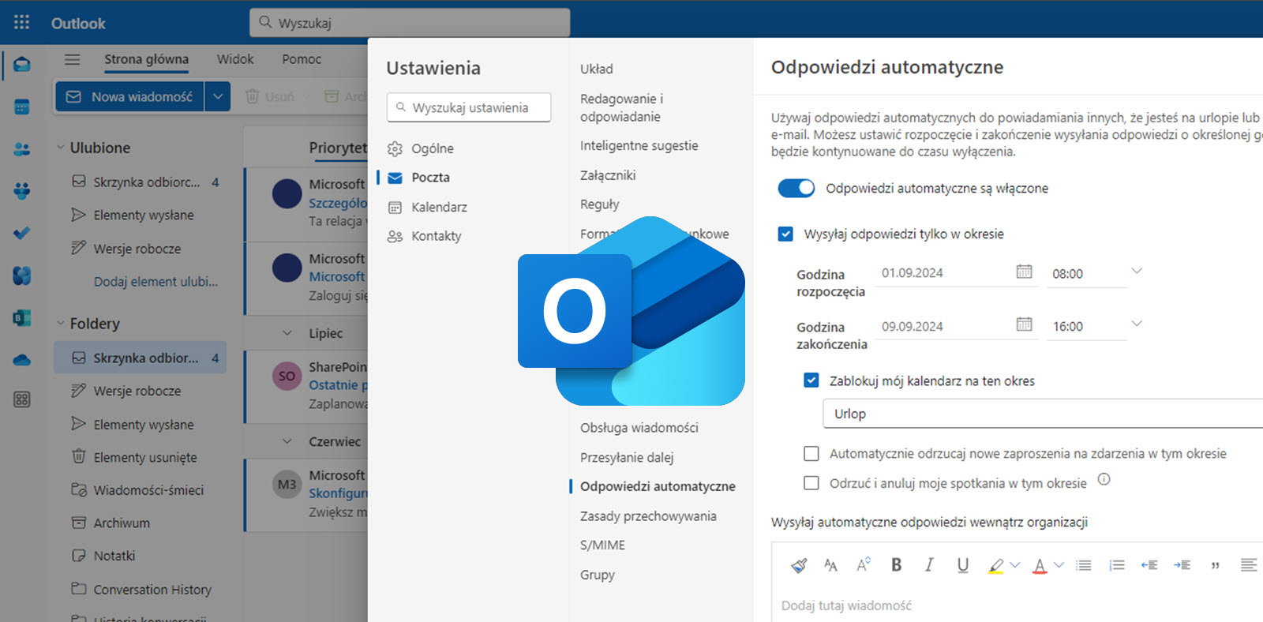Viewport: 1263px width, 622px height.
Task: Turn off the automatic replies toggle
Action: (x=796, y=188)
